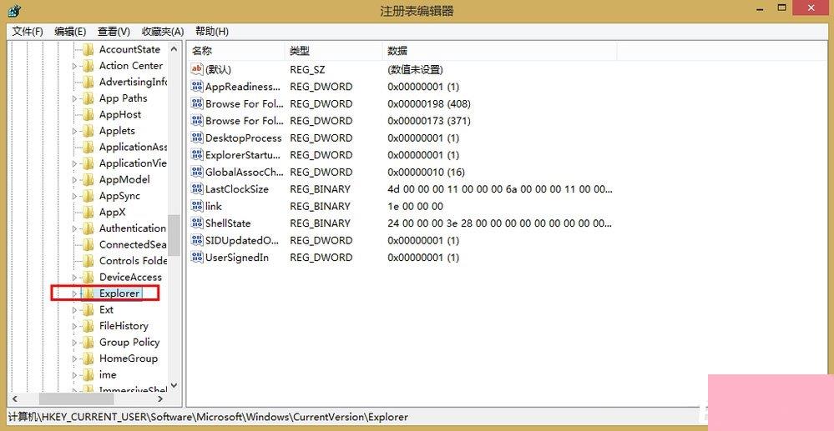Expand the Action Center tree node
Viewport: 834px width, 431px height.
coord(74,66)
